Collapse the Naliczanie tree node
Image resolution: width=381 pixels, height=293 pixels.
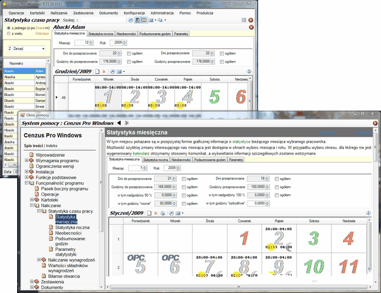click(32, 205)
